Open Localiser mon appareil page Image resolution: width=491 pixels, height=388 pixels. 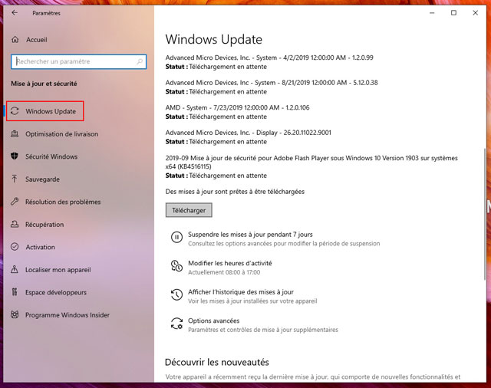coord(58,270)
